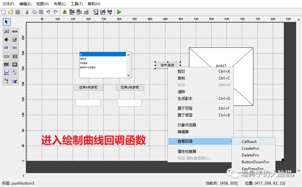This screenshot has width=302, height=187.
Task: Choose 编辑器 in the context menu
Action: tap(200, 132)
